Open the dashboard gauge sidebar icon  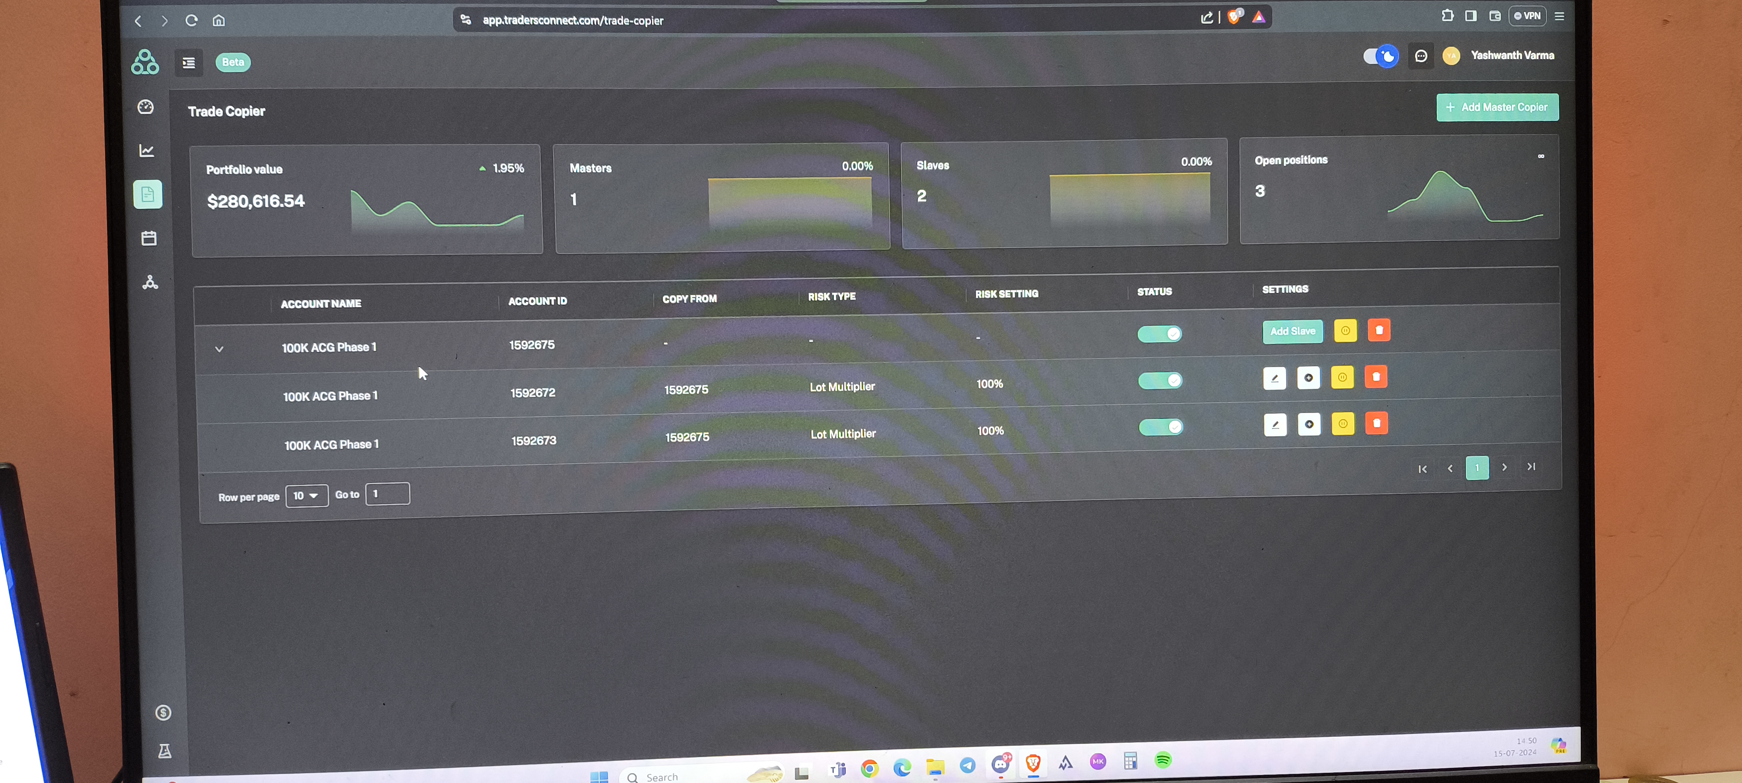145,107
